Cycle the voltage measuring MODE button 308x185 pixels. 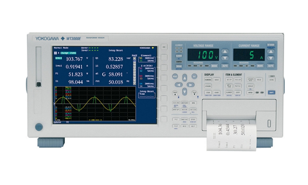coord(214,66)
